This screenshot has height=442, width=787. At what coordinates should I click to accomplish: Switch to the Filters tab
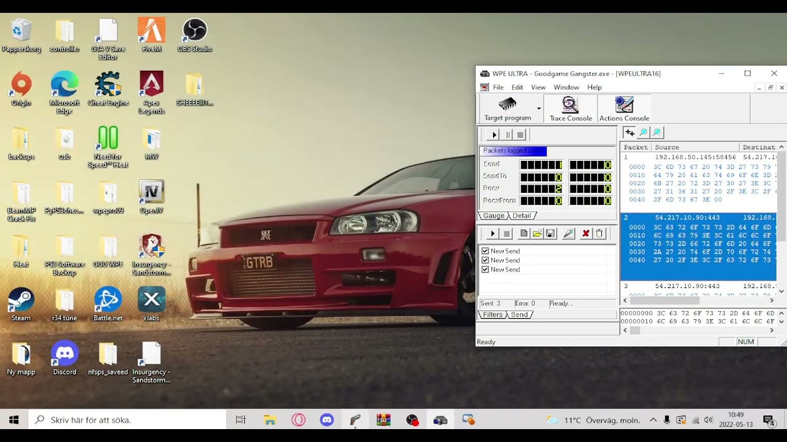(x=492, y=314)
